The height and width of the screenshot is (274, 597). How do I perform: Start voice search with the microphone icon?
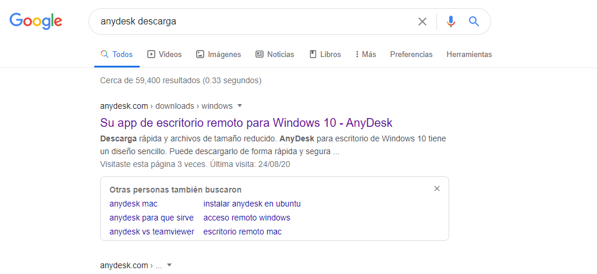(450, 22)
